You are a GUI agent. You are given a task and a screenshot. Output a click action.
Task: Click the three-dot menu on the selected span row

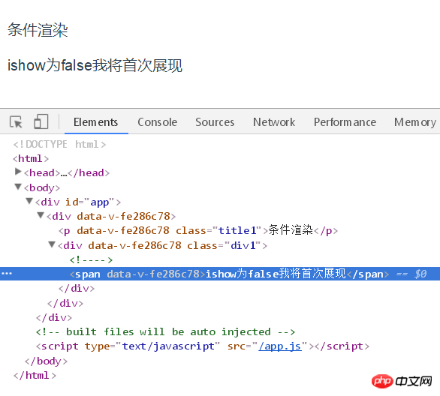7,274
